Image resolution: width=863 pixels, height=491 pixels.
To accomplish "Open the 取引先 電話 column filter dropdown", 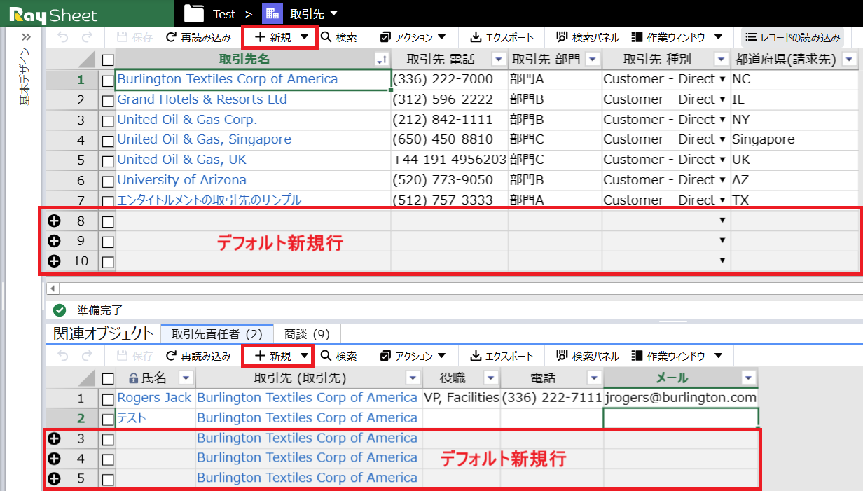I will 499,60.
